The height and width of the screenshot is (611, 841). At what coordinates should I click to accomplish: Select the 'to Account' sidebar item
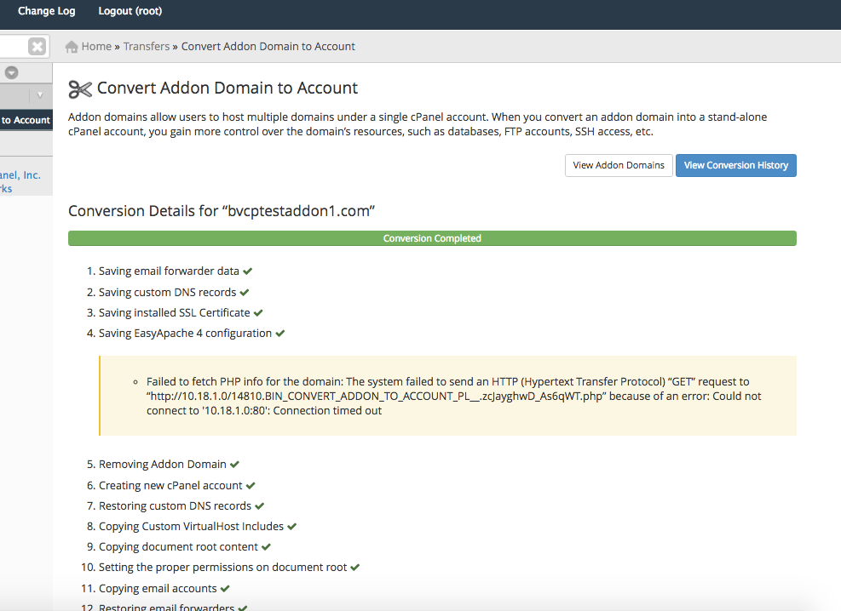click(x=26, y=120)
